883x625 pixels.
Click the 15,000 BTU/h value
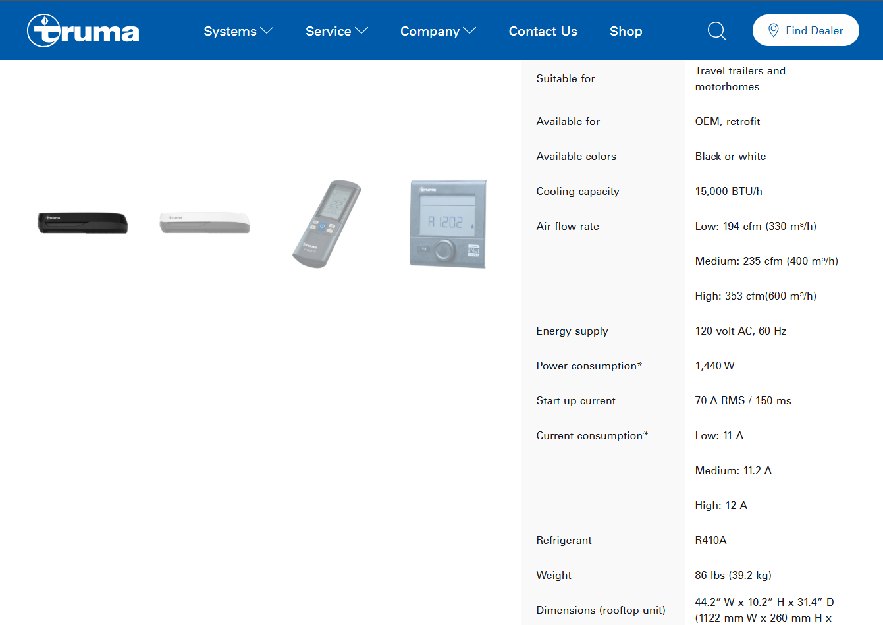pyautogui.click(x=728, y=191)
